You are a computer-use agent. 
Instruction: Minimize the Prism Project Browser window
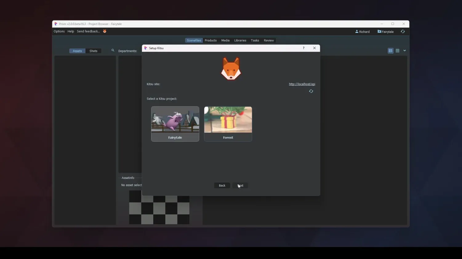click(x=382, y=24)
